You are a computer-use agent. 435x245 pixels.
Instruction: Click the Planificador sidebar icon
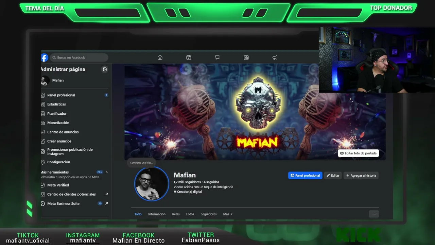point(43,113)
